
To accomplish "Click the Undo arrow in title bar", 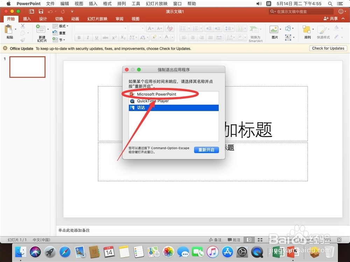I will (50, 12).
